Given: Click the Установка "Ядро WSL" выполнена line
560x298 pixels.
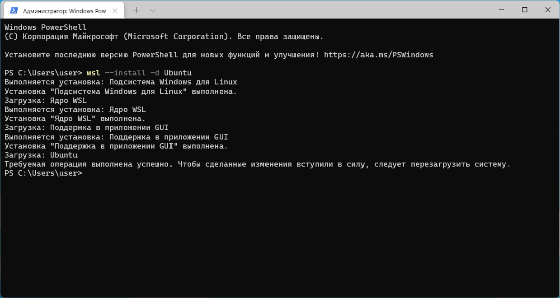Looking at the screenshot, I should tap(75, 119).
